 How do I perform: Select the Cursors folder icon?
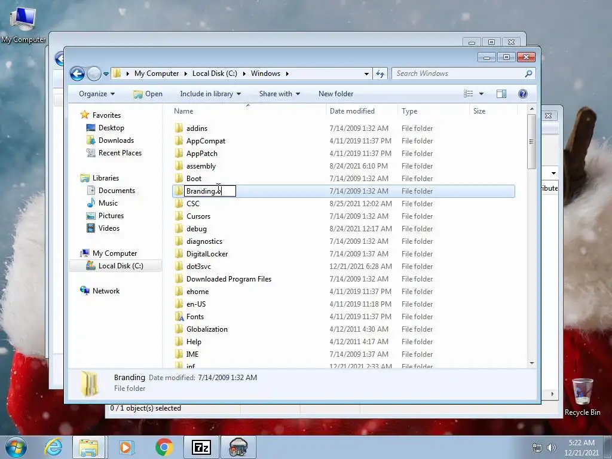179,216
